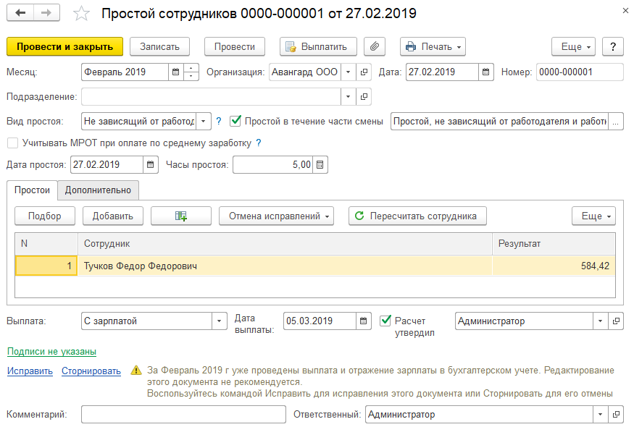Click the Сторнировать link
Screen dimensions: 634x427
pyautogui.click(x=91, y=371)
